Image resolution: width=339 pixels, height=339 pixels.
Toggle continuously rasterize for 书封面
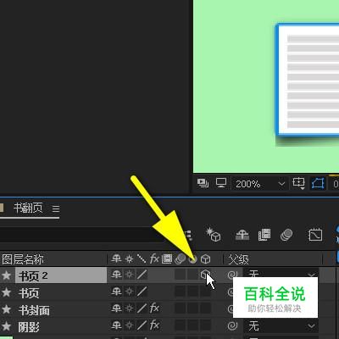(129, 308)
